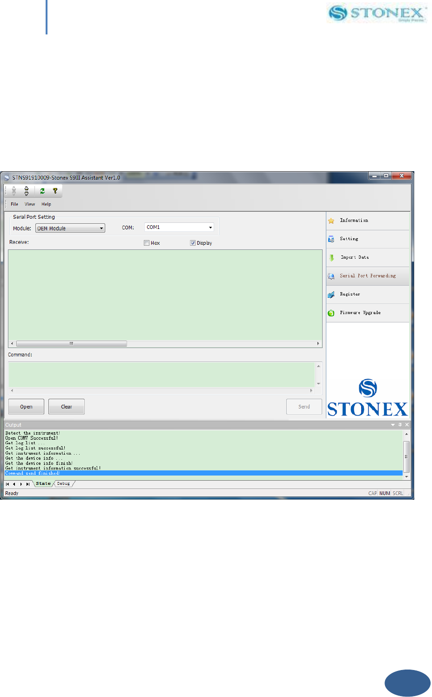The width and height of the screenshot is (432, 697).
Task: Jump to first output tab arrow
Action: (x=7, y=484)
